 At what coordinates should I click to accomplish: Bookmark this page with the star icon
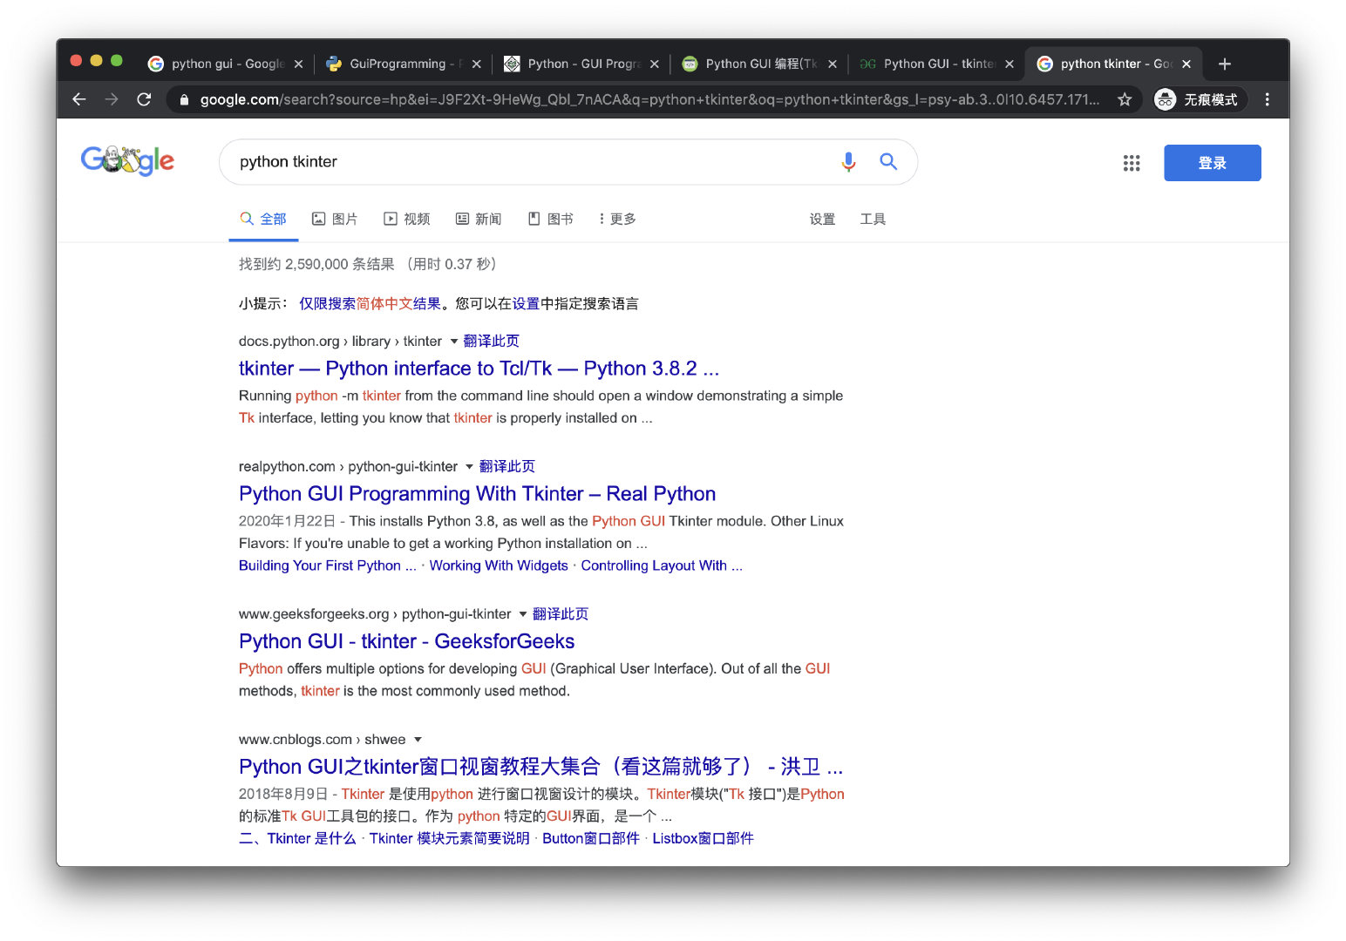1125,99
